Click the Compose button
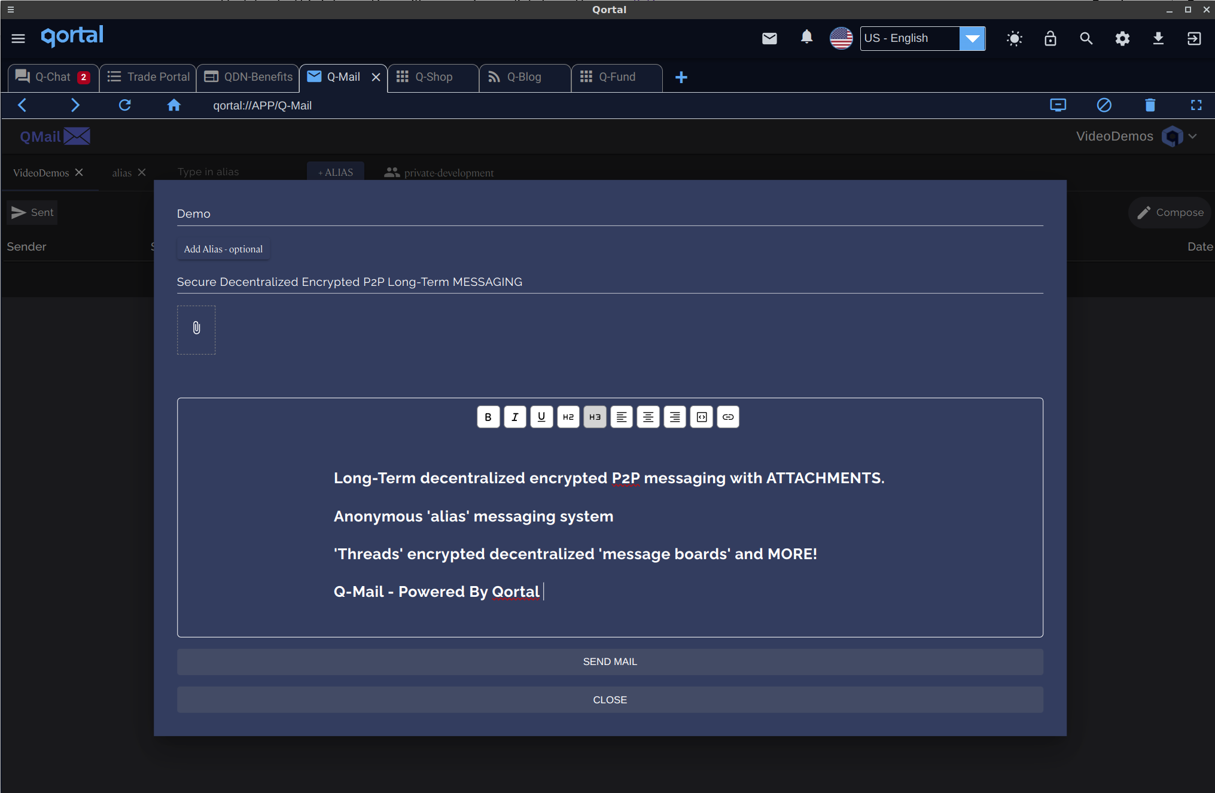Screen dimensions: 1215x793 pyautogui.click(x=1170, y=212)
